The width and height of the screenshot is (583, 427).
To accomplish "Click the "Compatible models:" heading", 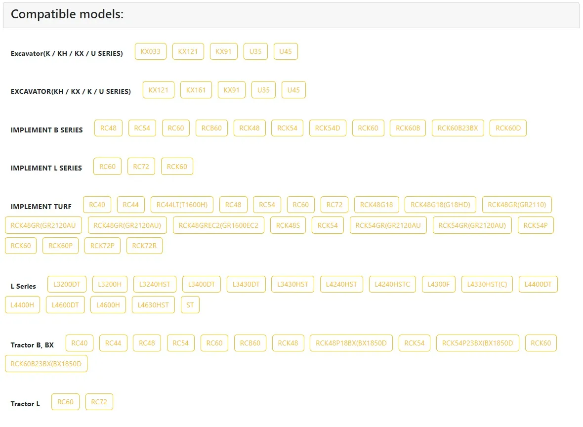I will 67,14.
